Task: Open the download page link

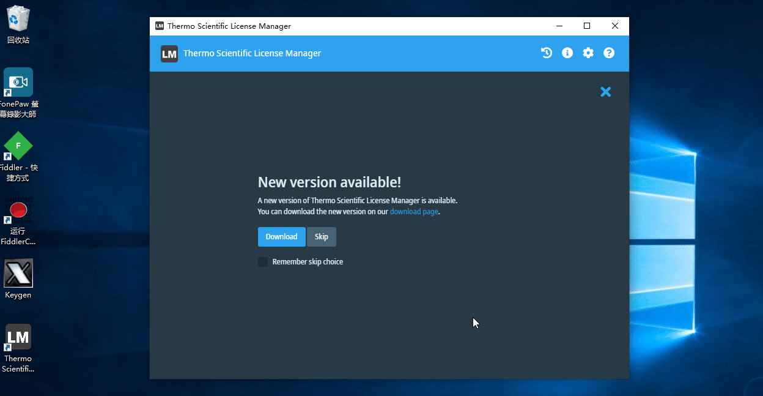Action: [414, 212]
